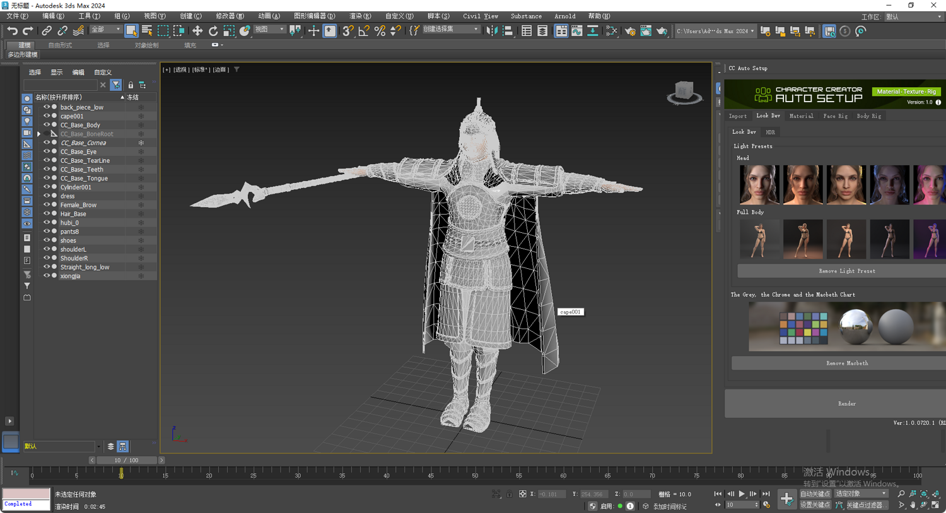This screenshot has width=946, height=513.
Task: Toggle Auto Key (自动关键点) mode
Action: (x=815, y=494)
